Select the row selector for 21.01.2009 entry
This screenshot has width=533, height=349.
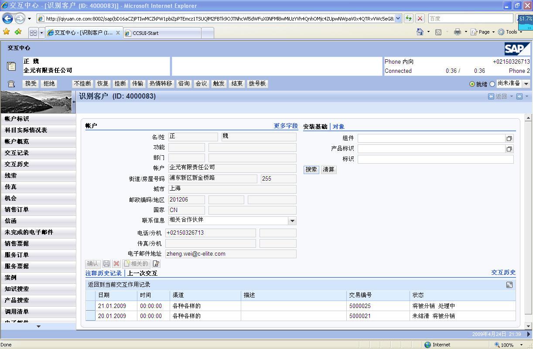coord(90,306)
